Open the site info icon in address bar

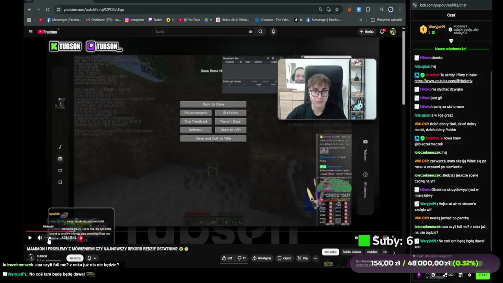(x=59, y=9)
